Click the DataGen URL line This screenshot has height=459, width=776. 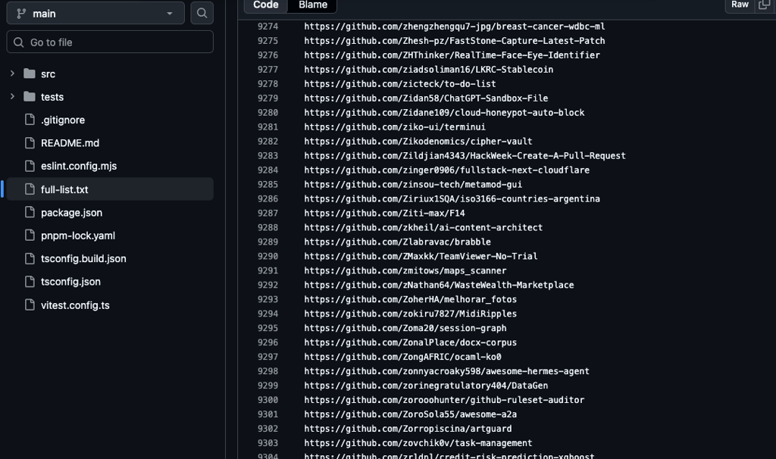426,385
